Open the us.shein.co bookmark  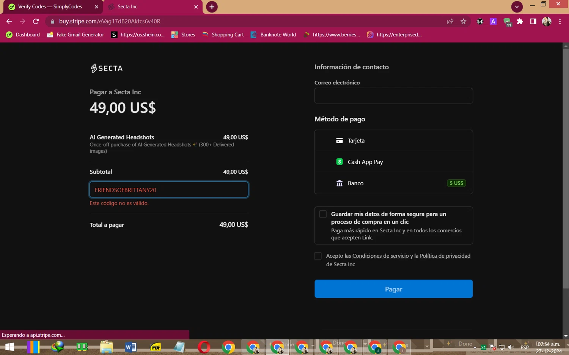(138, 34)
